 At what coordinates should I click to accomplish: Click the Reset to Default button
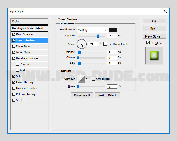tap(107, 95)
